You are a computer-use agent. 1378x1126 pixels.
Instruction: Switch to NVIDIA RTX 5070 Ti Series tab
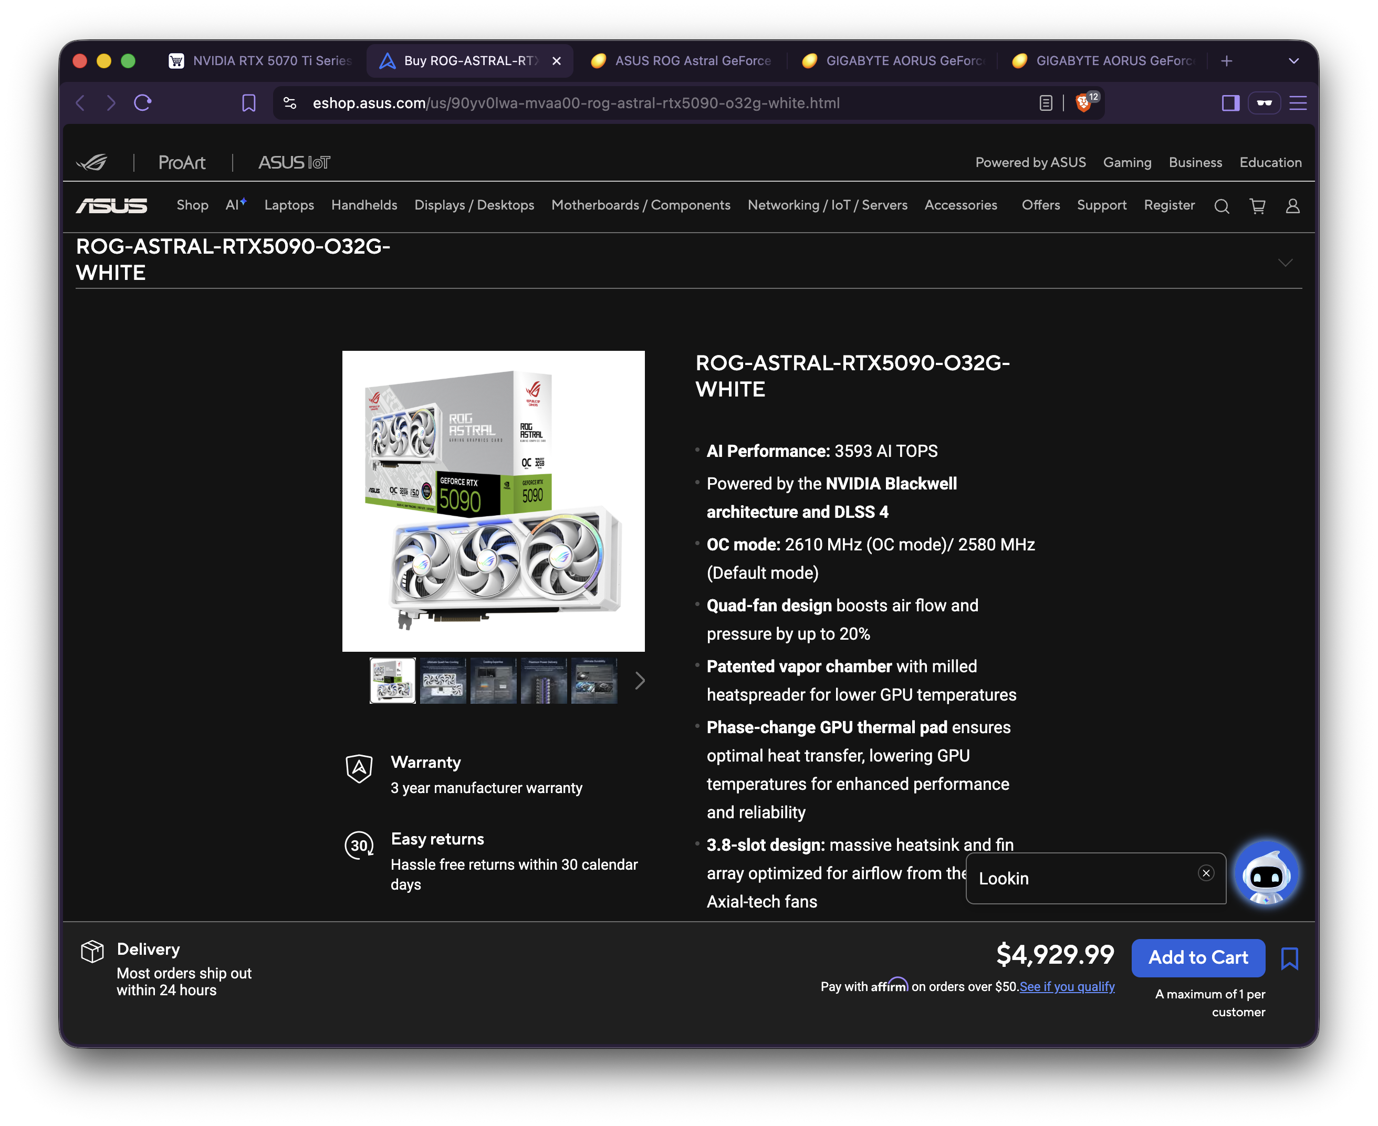[259, 61]
